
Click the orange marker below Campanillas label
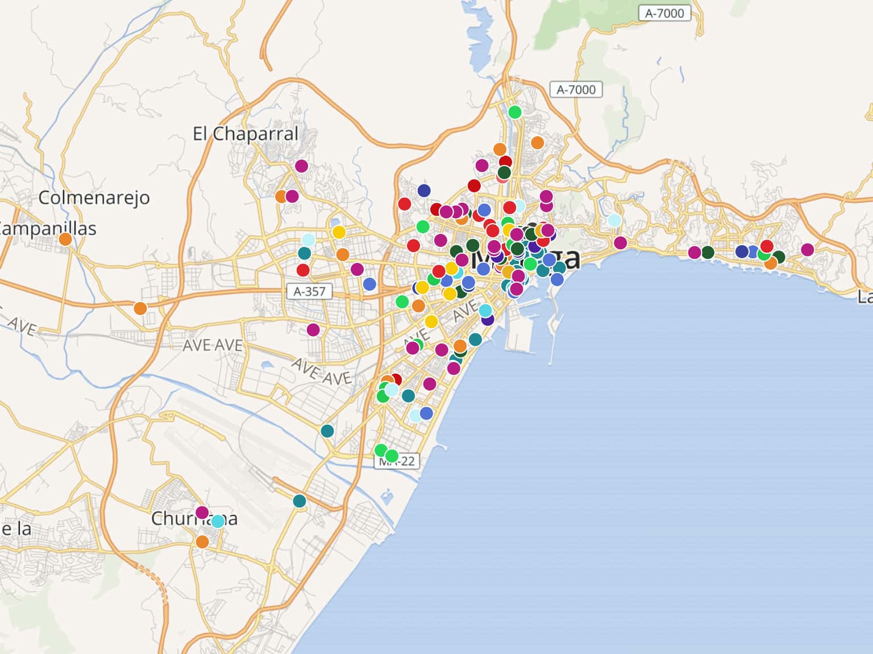tap(65, 239)
